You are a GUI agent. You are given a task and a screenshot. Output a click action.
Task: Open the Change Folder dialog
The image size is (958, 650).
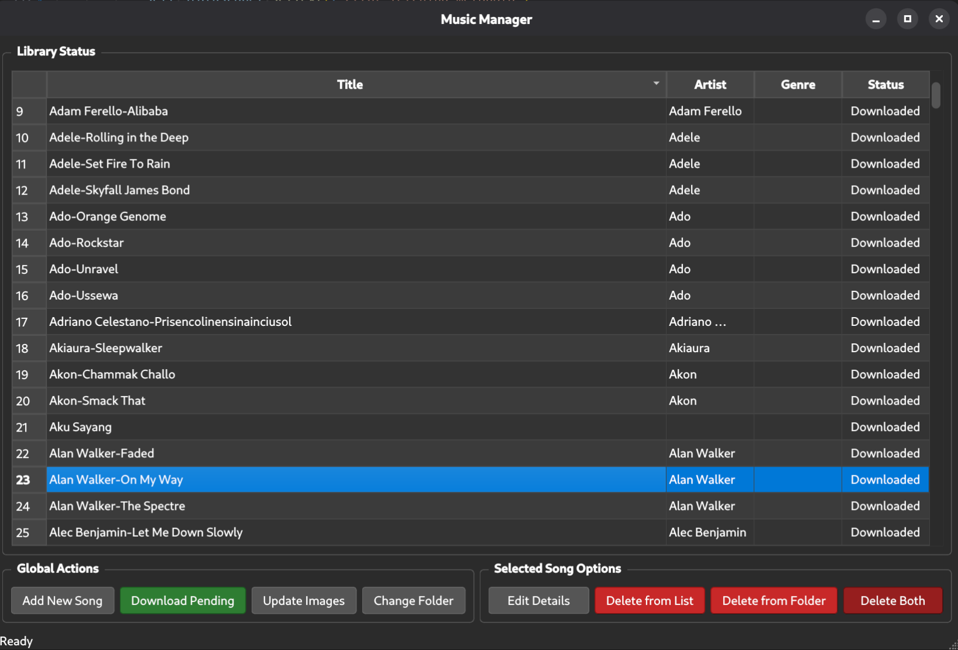pos(413,600)
